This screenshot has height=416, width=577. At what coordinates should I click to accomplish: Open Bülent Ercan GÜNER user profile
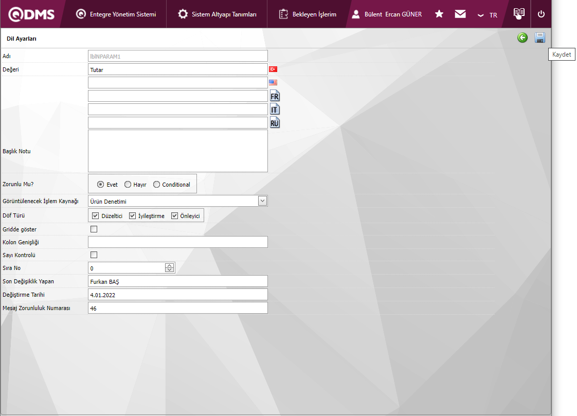387,14
